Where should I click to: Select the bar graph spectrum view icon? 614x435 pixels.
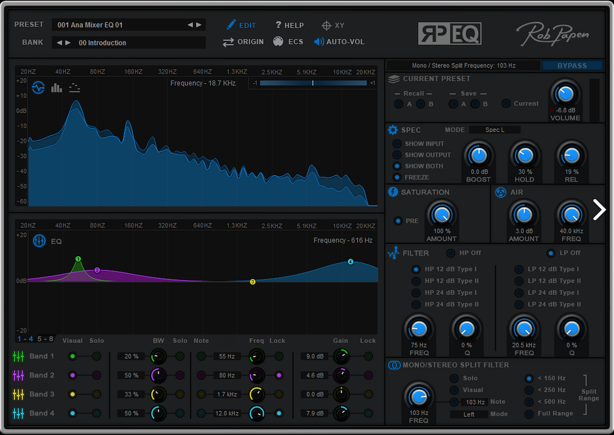56,88
